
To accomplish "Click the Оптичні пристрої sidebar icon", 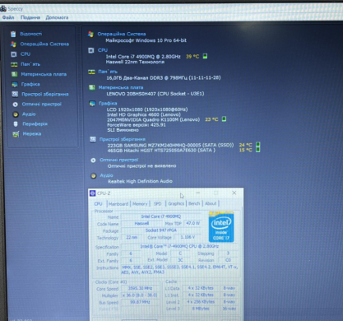I will [16, 105].
